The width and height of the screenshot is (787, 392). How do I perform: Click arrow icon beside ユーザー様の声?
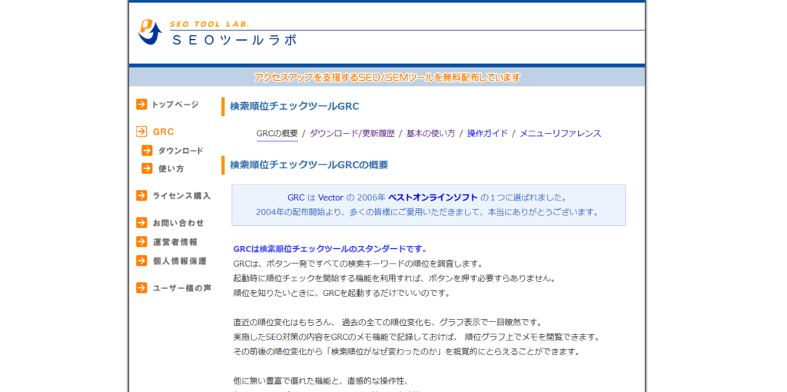pyautogui.click(x=141, y=287)
